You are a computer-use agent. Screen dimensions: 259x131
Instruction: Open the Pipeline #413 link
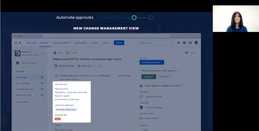62,89
